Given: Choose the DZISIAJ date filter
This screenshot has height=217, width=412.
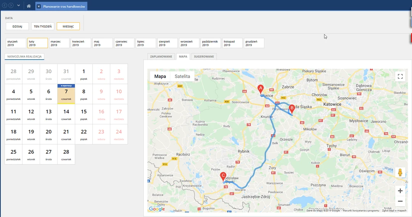Looking at the screenshot, I should [17, 26].
